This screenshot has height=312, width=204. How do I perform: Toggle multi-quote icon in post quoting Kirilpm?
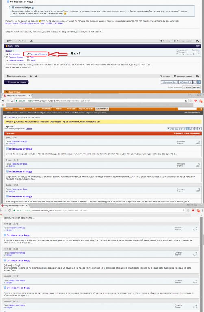[x=197, y=41]
